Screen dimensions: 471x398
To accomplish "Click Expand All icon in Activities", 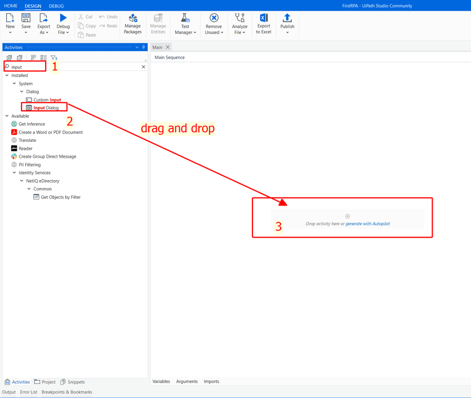I will tap(10, 57).
